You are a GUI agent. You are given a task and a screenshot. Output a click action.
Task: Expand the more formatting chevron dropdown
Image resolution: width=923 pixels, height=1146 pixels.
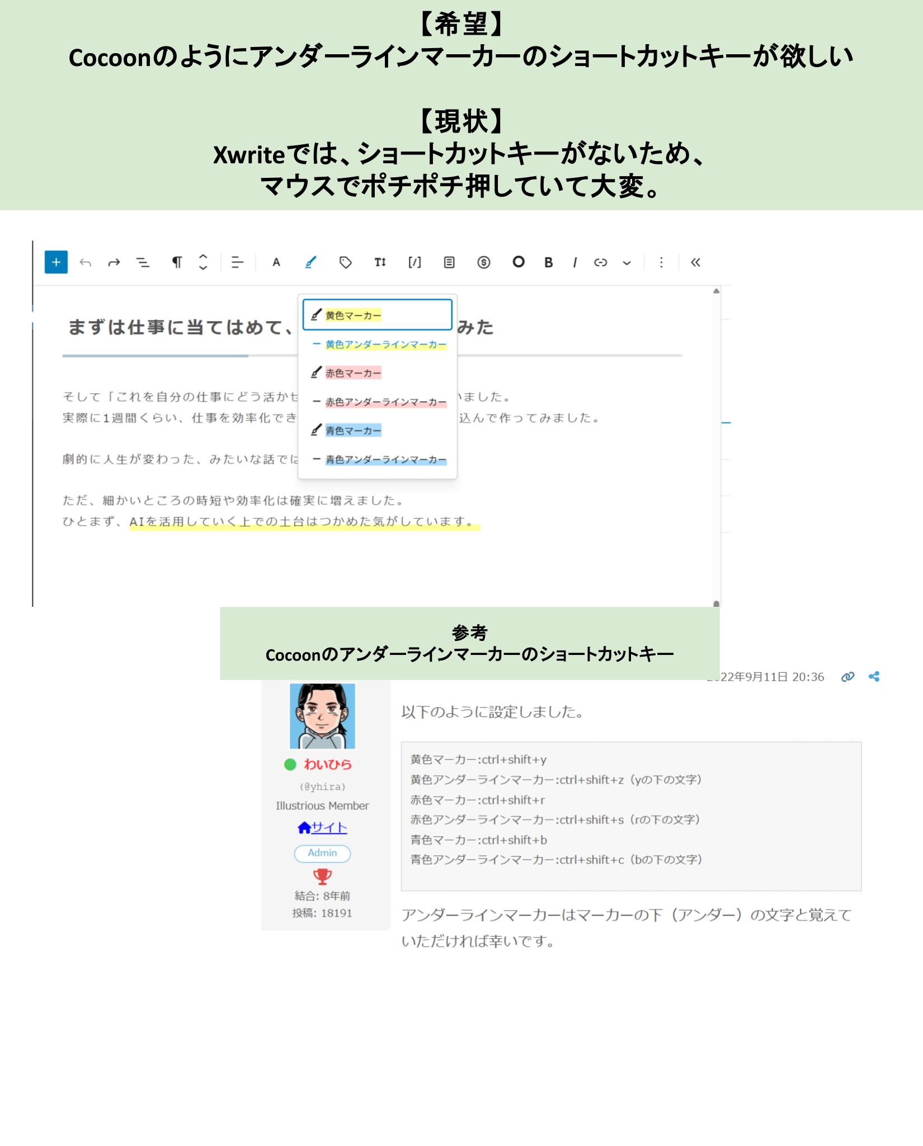click(627, 263)
